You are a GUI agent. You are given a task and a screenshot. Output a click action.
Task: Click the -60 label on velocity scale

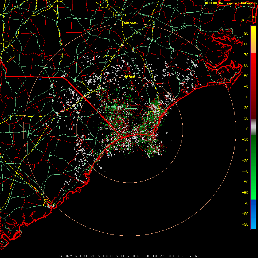point(245,193)
